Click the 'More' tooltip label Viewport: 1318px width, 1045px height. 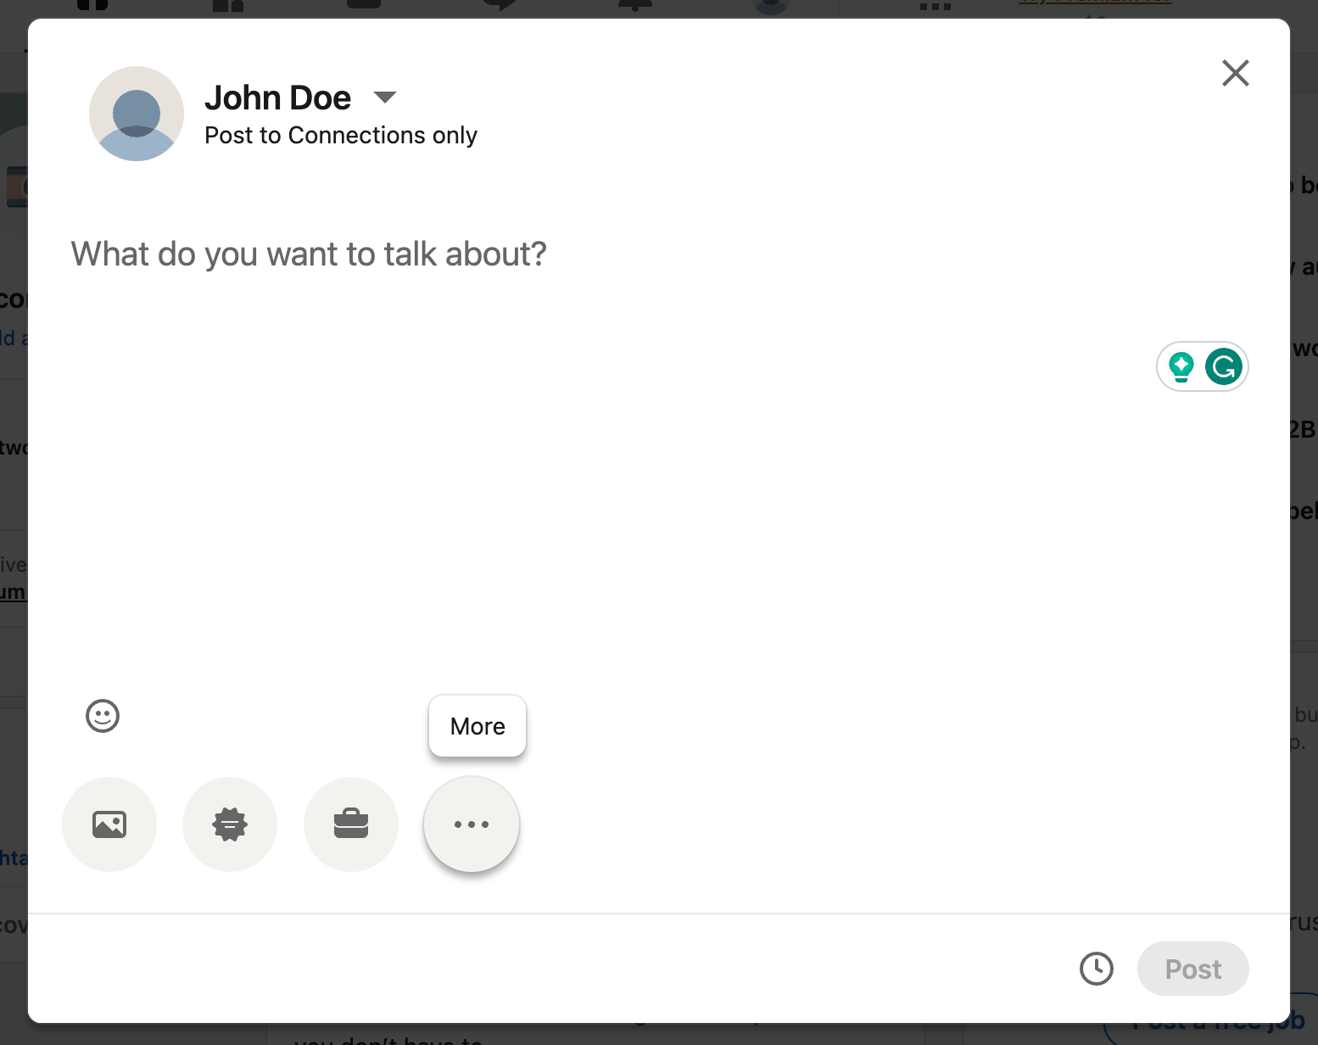point(477,726)
